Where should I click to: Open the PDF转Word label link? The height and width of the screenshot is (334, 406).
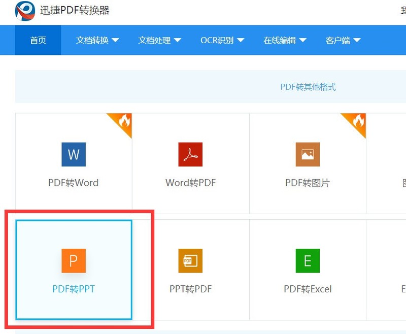[74, 183]
